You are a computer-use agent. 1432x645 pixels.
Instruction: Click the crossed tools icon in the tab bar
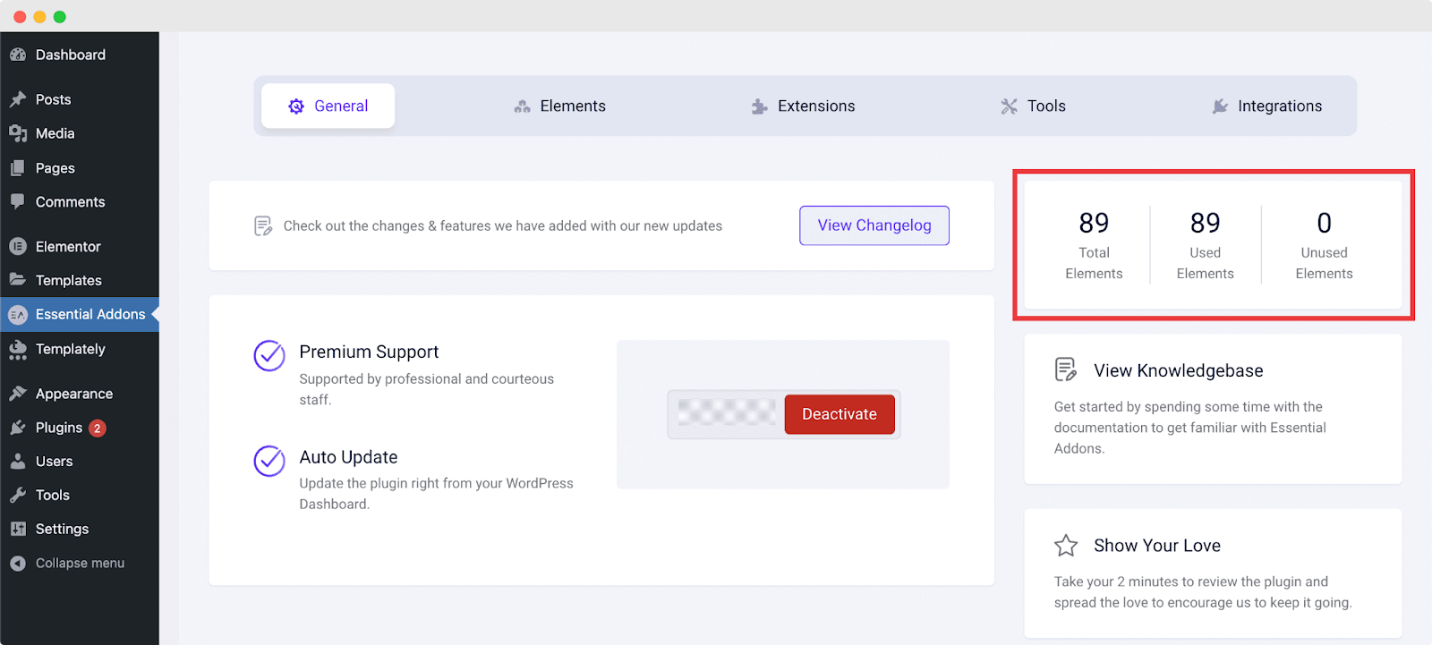1010,106
